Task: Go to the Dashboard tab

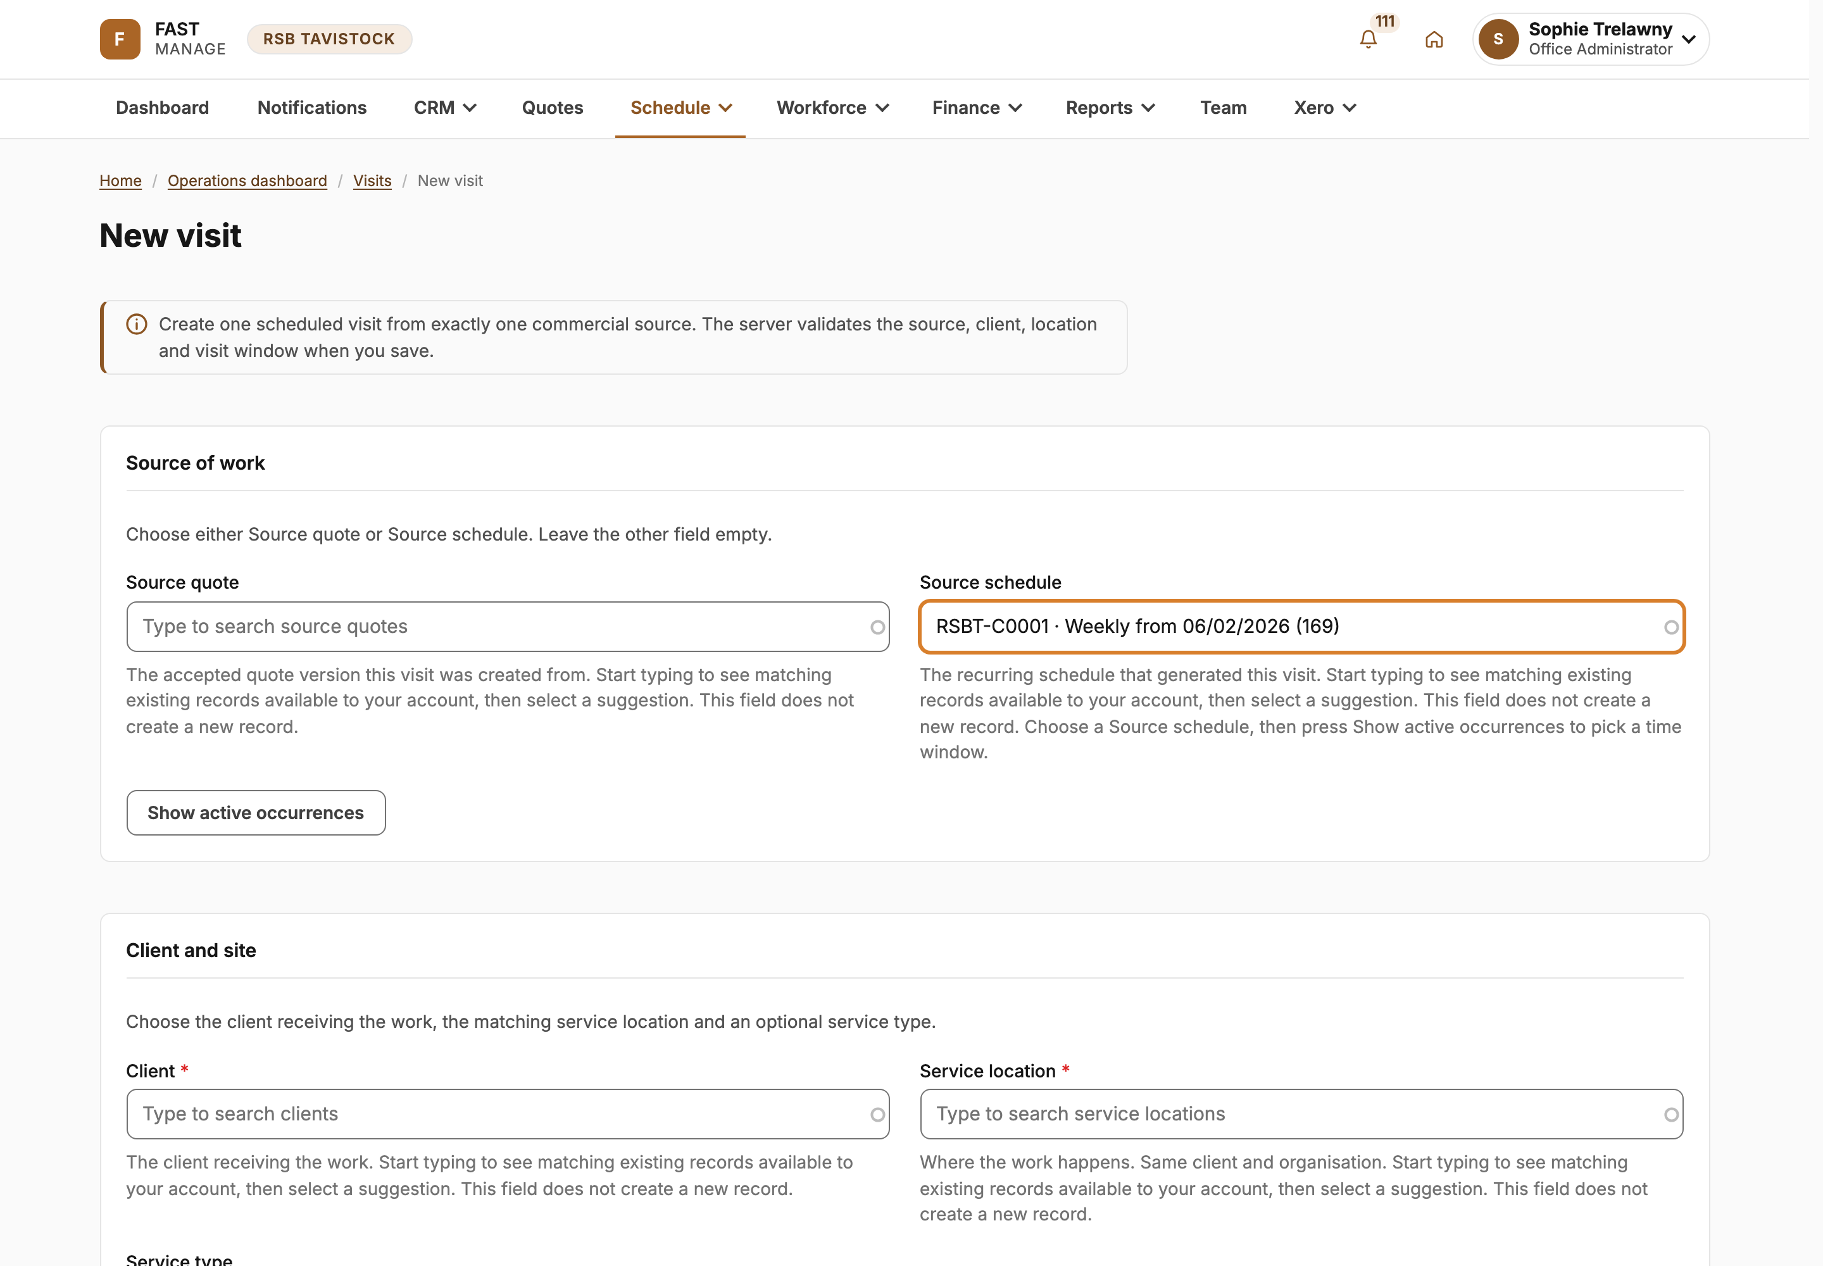Action: coord(163,108)
